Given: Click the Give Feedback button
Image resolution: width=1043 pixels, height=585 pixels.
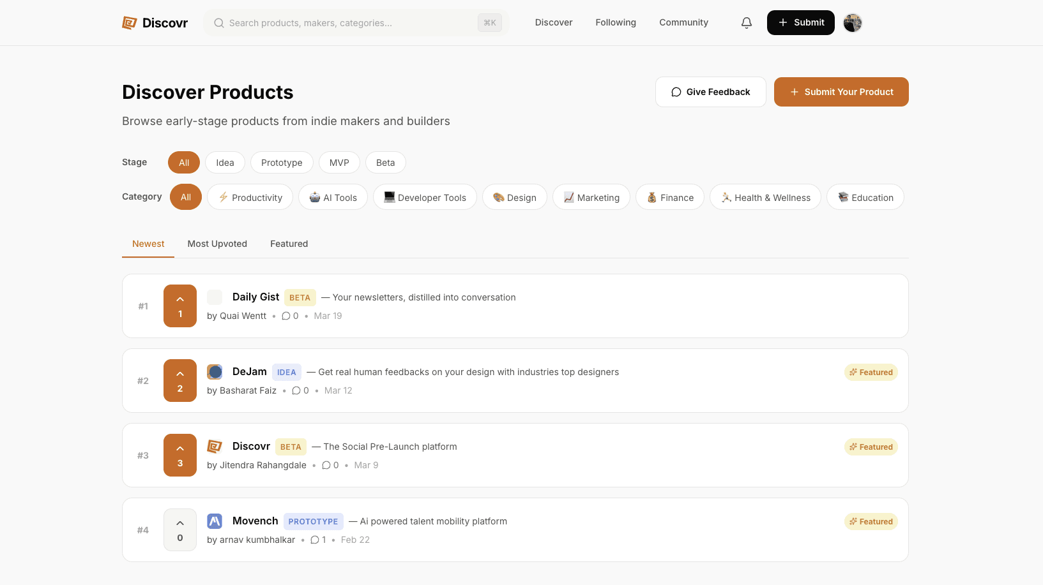Looking at the screenshot, I should tap(710, 92).
